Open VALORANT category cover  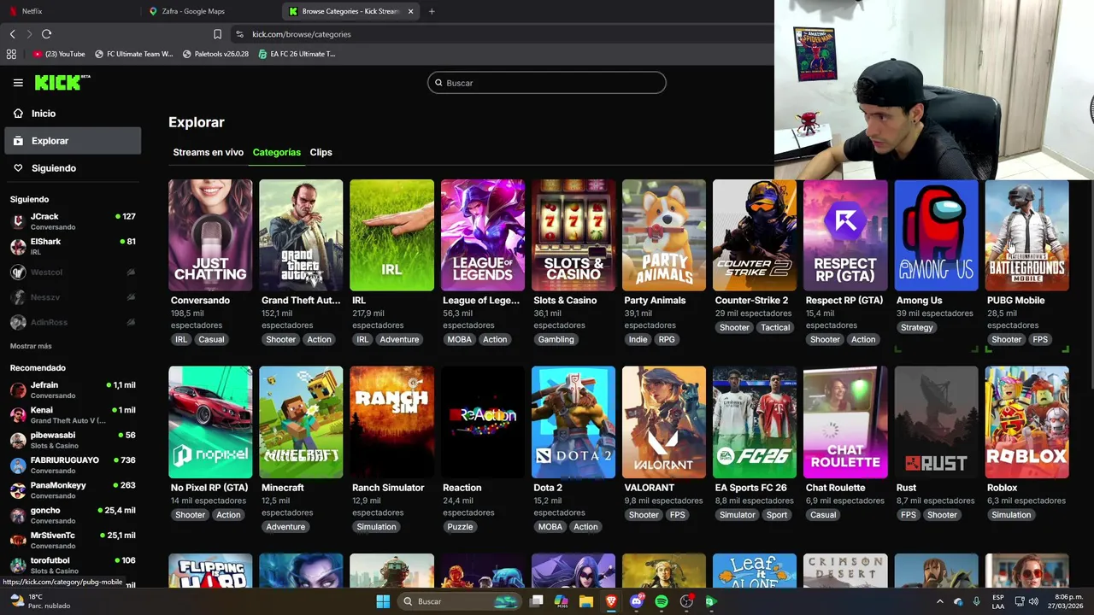664,422
